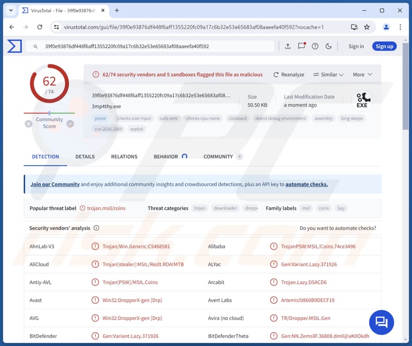
Task: Open the chat support bubble button
Action: (381, 322)
